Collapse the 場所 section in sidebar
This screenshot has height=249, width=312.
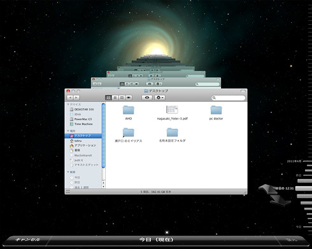click(68, 131)
